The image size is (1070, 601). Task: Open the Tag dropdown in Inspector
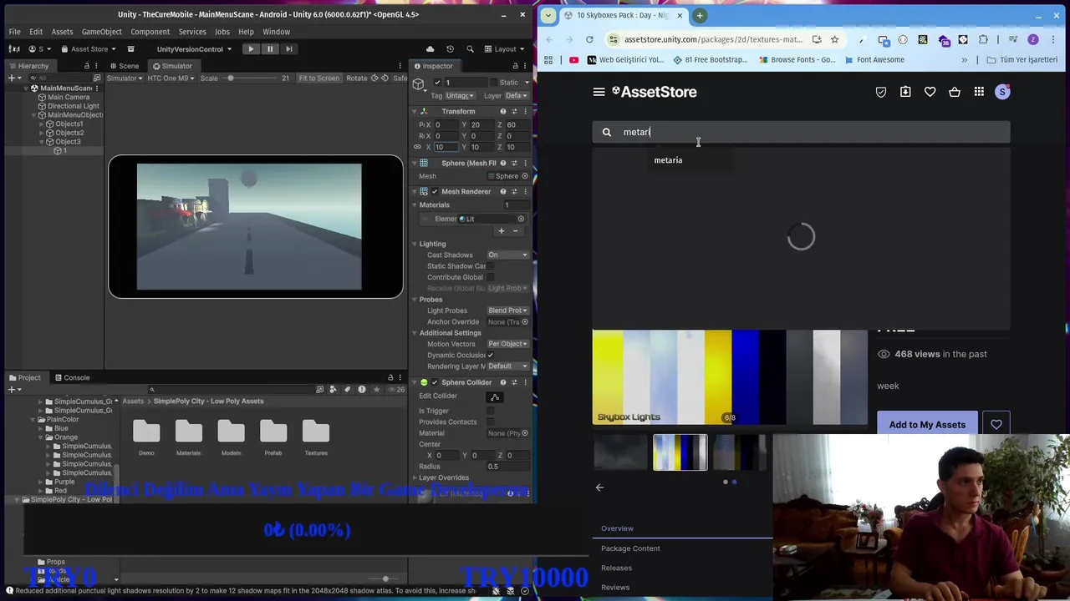point(459,95)
